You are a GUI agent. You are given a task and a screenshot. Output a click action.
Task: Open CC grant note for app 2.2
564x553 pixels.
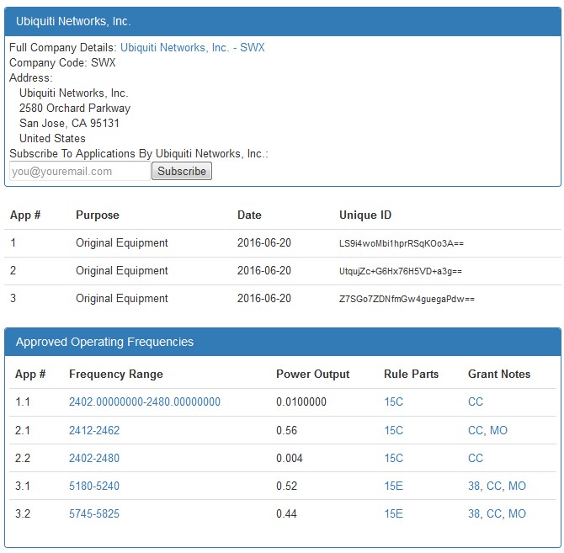click(476, 458)
